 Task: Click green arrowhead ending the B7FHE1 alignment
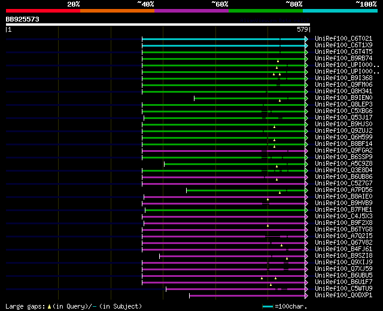pyautogui.click(x=306, y=210)
